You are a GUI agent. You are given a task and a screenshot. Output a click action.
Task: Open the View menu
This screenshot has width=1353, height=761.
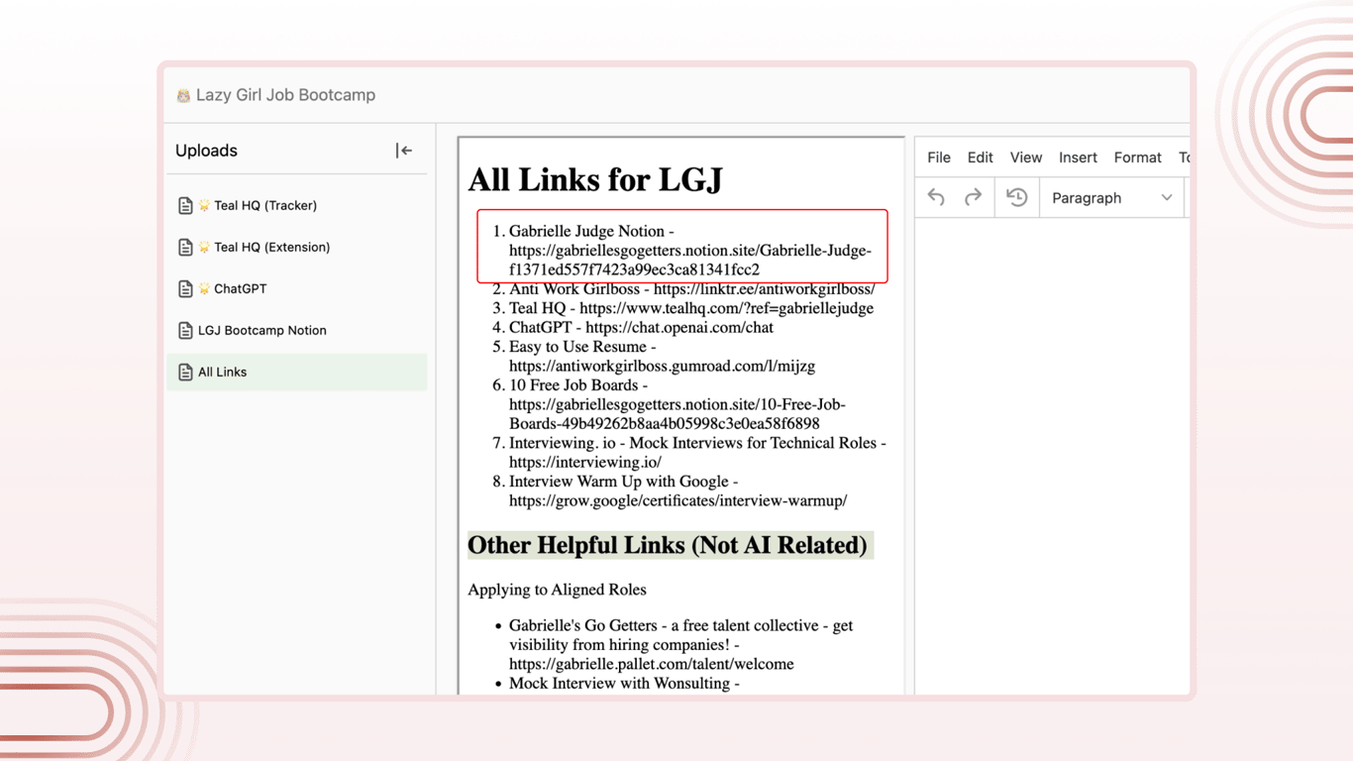pos(1026,158)
